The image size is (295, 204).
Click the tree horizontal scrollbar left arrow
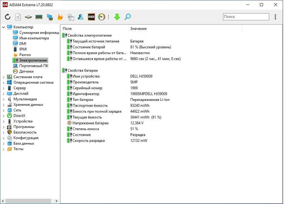pyautogui.click(x=3, y=201)
